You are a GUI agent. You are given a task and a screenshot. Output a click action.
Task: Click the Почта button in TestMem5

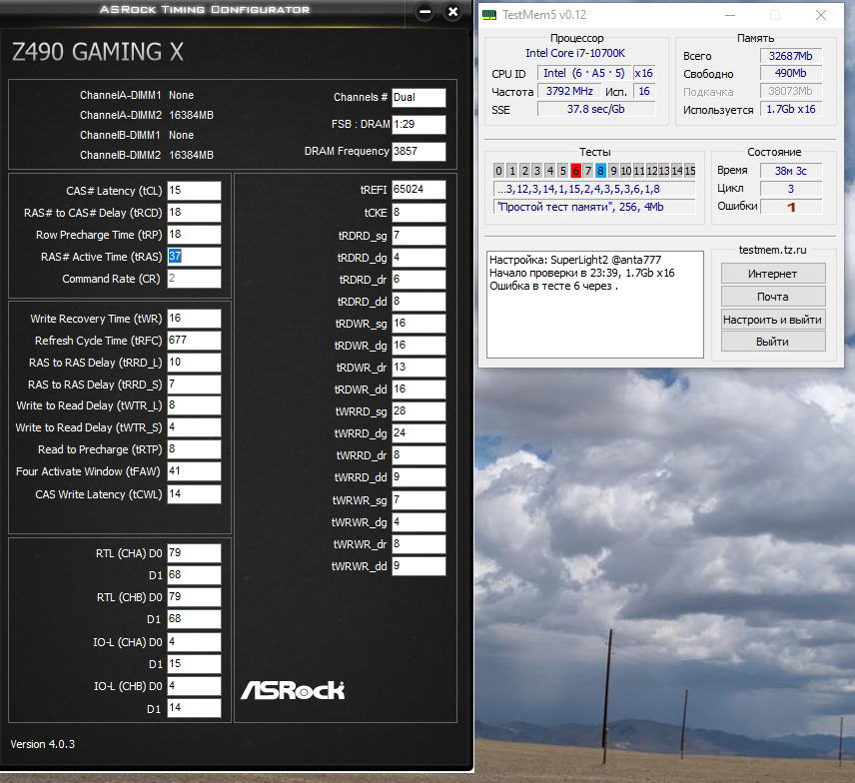click(773, 296)
